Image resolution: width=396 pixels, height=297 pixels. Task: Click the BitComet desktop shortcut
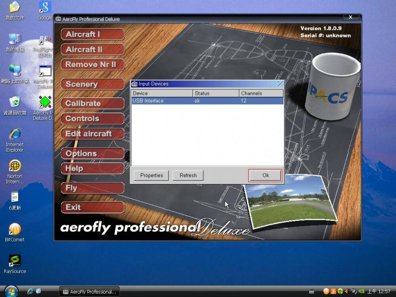pos(15,229)
